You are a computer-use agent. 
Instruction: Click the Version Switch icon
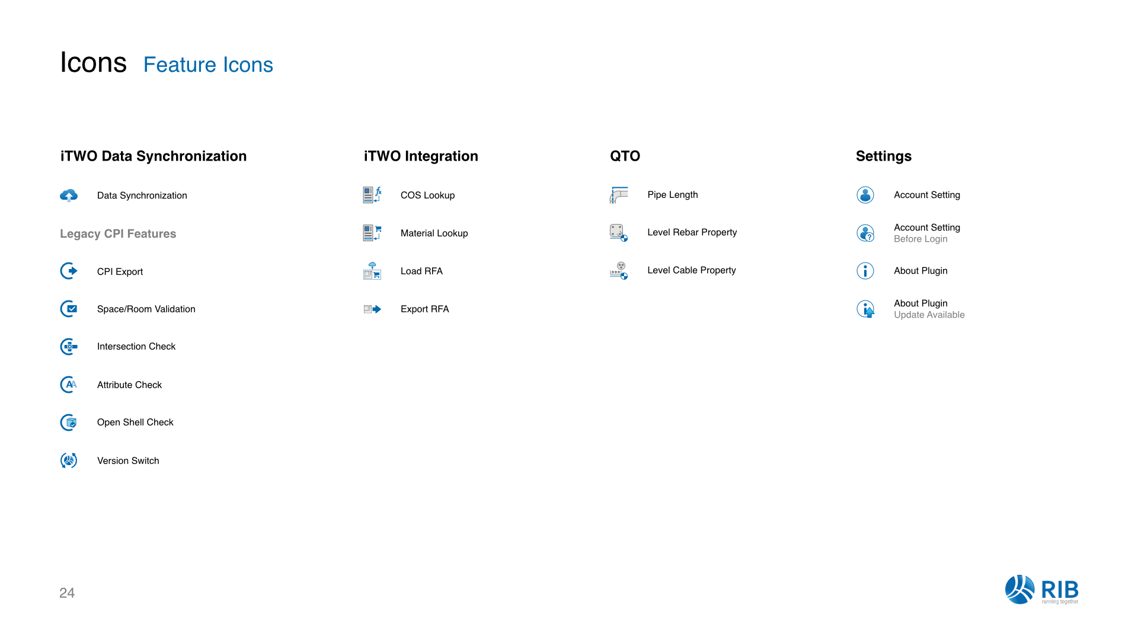click(69, 460)
